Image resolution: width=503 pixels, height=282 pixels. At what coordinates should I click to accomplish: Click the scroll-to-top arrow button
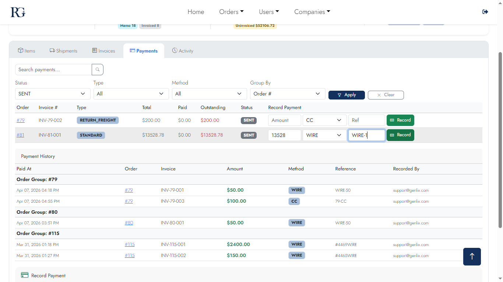pos(472,257)
